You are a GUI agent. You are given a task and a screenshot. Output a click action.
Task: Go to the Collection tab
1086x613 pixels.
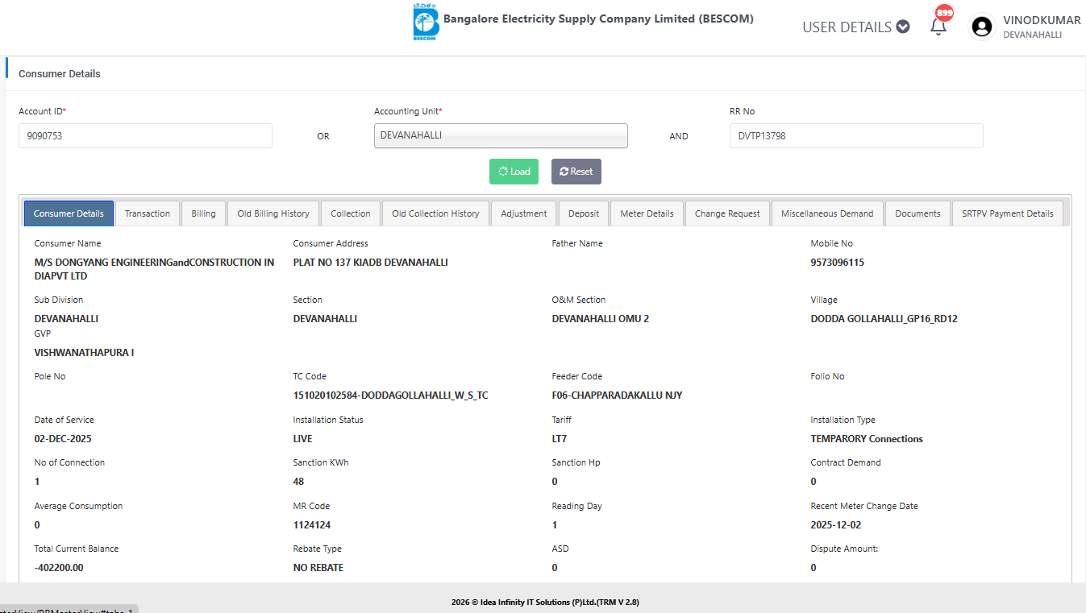coord(351,213)
